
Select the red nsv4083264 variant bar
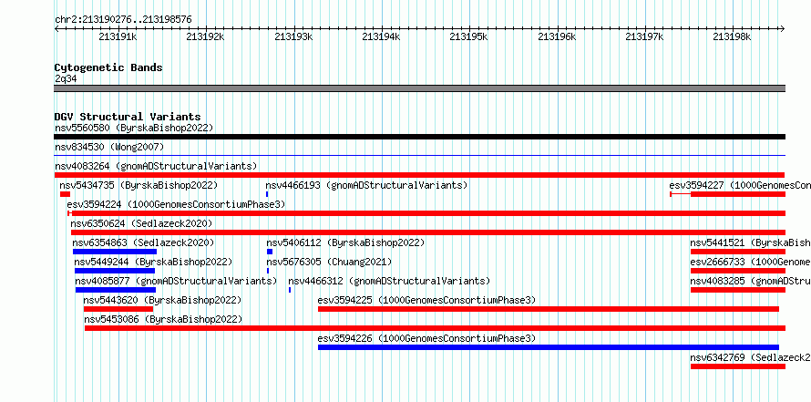(419, 175)
